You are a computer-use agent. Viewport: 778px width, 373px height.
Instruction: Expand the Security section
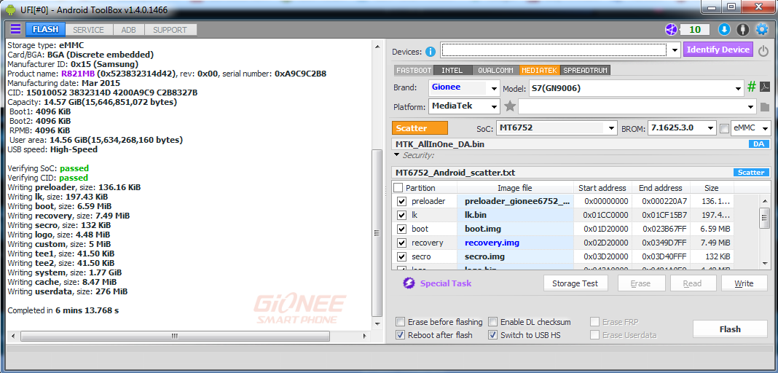pyautogui.click(x=397, y=155)
